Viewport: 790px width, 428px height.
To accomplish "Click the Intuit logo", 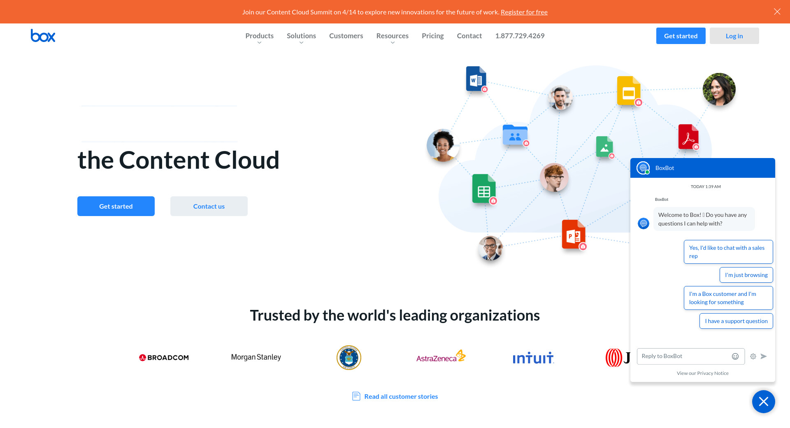I will point(533,358).
